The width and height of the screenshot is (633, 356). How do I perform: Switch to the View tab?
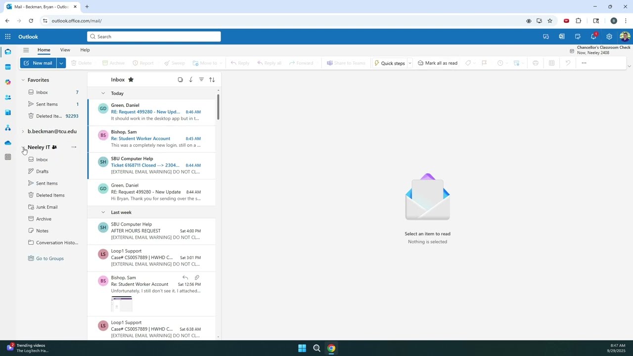tap(65, 50)
